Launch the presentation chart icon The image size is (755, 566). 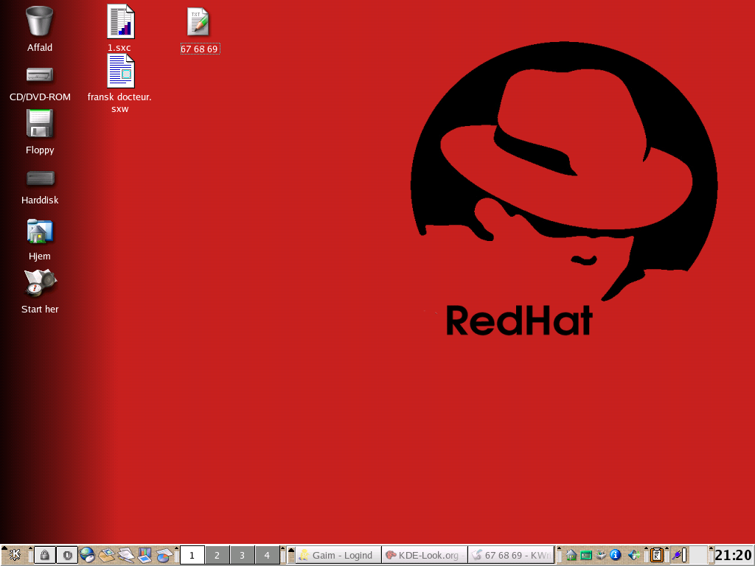[145, 555]
